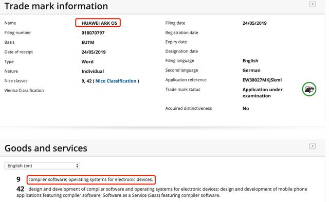The image size is (329, 202).
Task: Click the class 42 number
Action: point(21,189)
